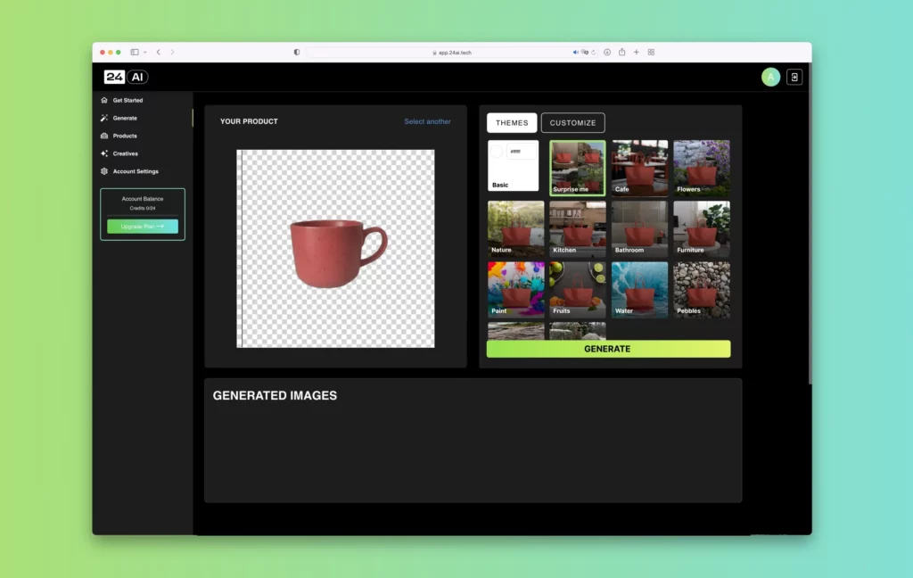Click the logout icon in the header

tap(794, 77)
